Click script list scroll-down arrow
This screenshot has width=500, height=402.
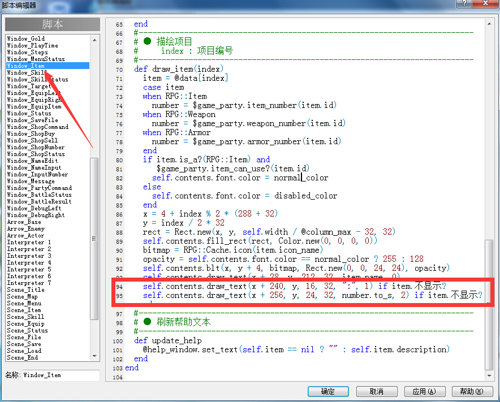(94, 356)
